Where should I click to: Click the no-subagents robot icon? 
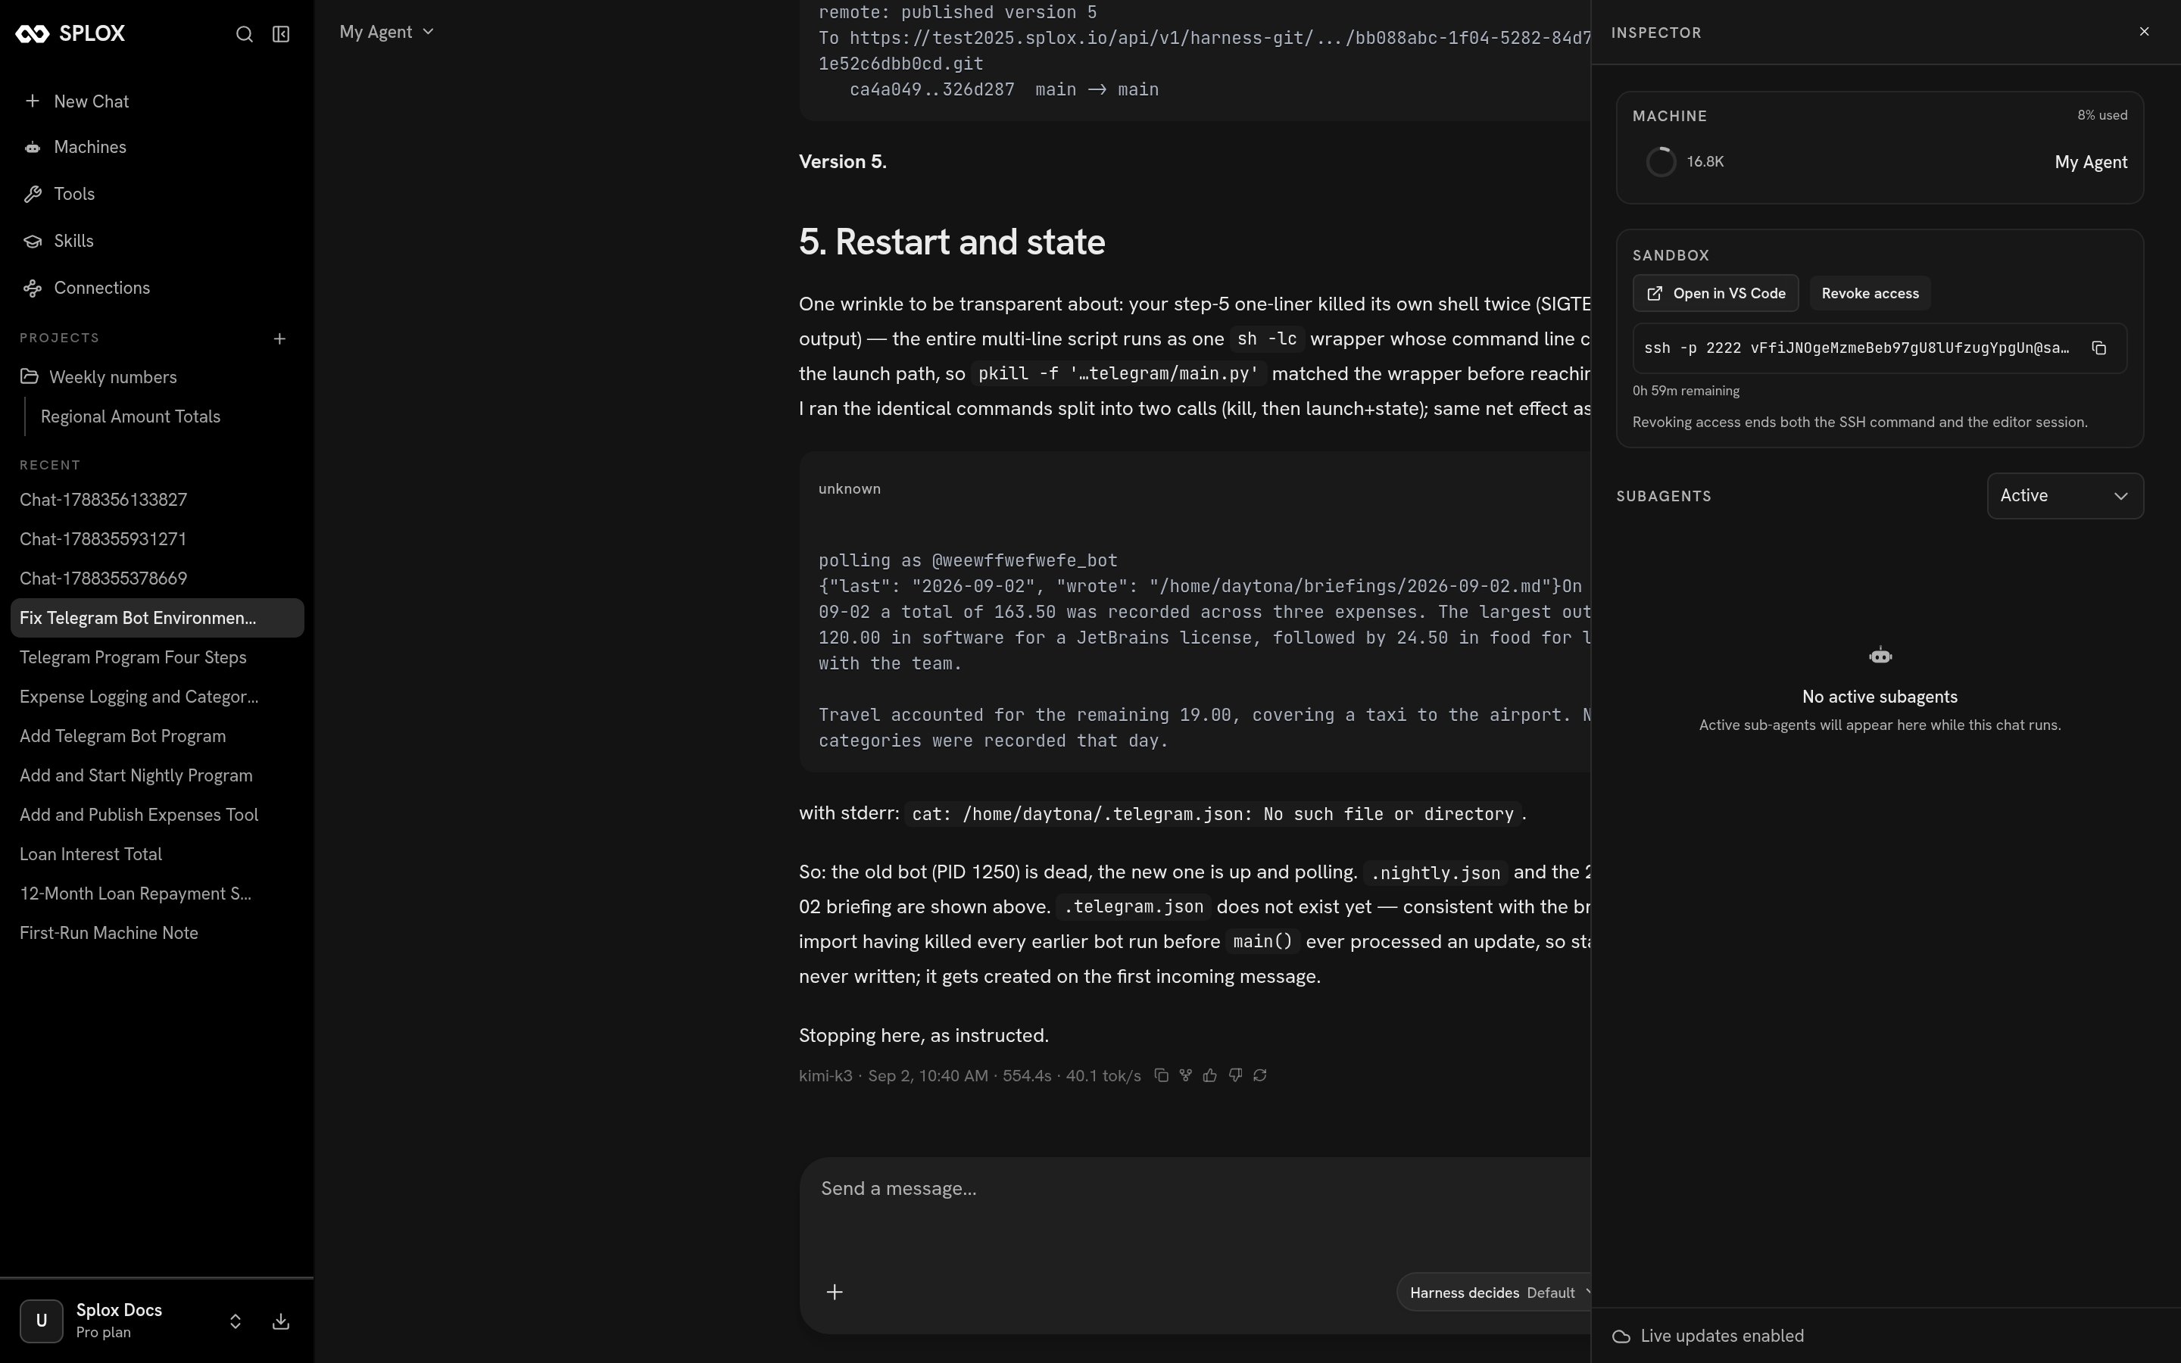pyautogui.click(x=1880, y=655)
